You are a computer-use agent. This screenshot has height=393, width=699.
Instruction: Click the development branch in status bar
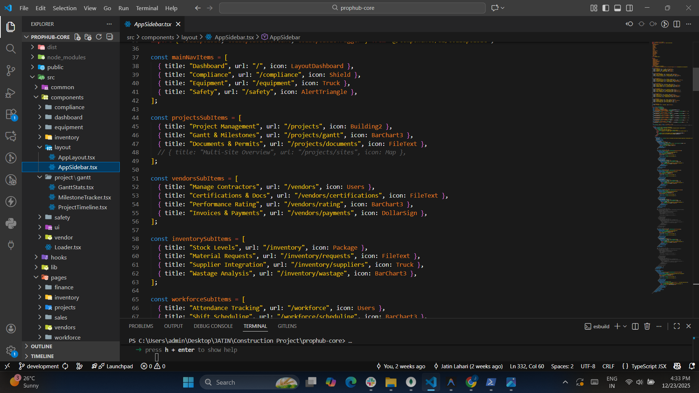pyautogui.click(x=39, y=366)
